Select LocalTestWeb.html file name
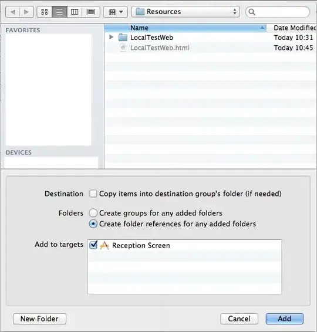This screenshot has height=332, width=317. point(160,48)
